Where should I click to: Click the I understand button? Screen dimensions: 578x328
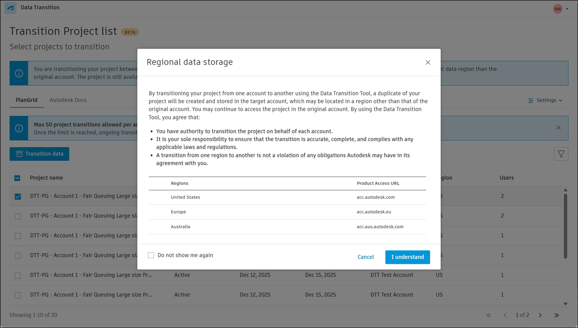(x=408, y=257)
